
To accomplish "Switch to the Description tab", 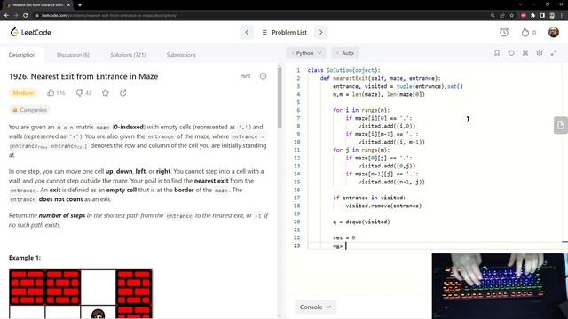I will click(22, 55).
